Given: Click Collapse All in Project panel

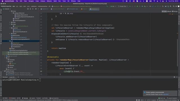Looking at the screenshot, I should point(33,9).
